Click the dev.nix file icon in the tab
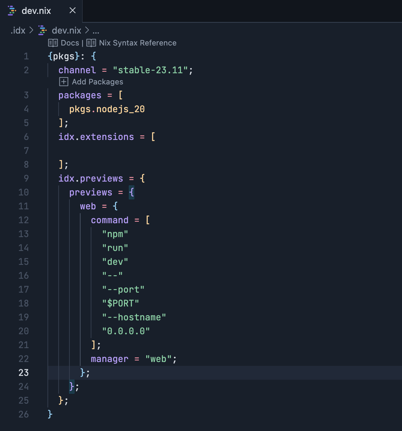402x431 pixels. [12, 11]
